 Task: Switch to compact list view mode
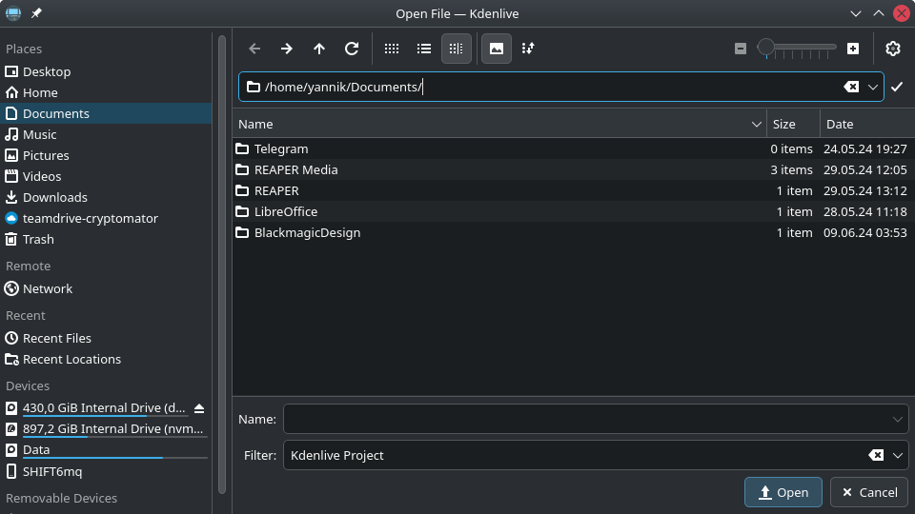424,49
